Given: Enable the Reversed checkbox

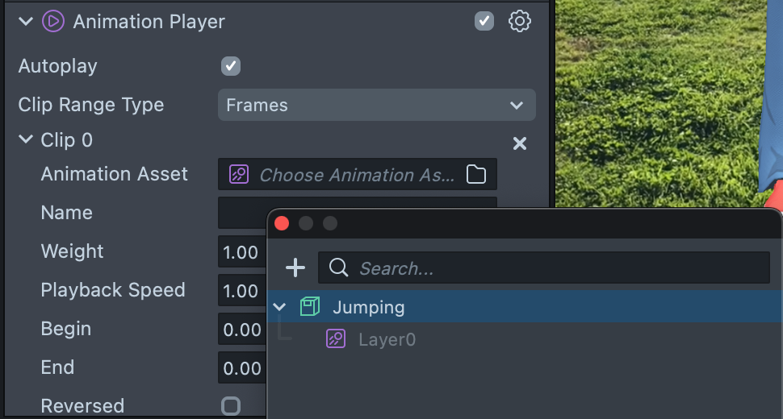Looking at the screenshot, I should (x=231, y=405).
